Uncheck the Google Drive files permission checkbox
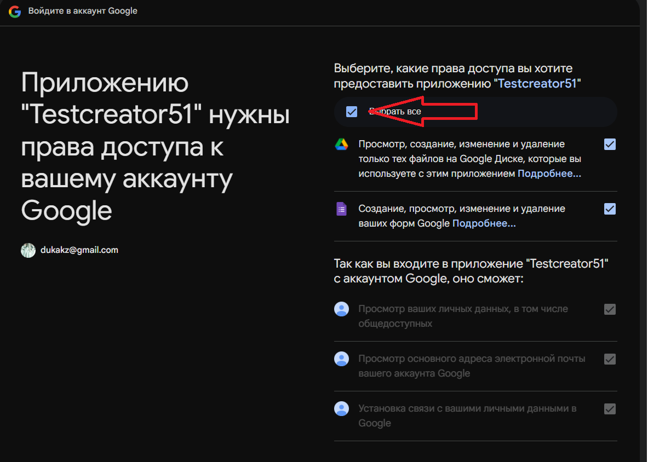 (610, 144)
